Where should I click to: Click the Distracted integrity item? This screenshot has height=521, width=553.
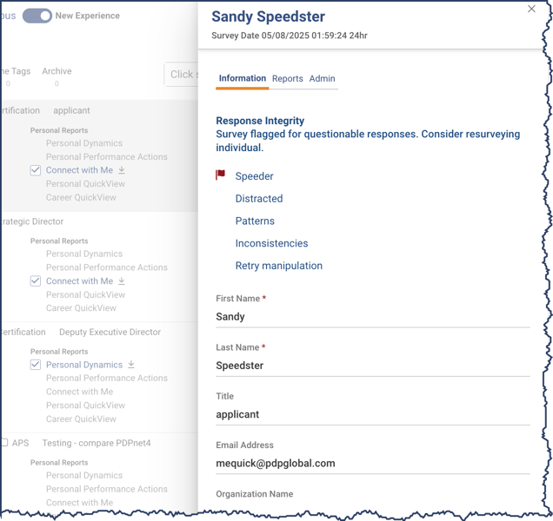point(259,199)
